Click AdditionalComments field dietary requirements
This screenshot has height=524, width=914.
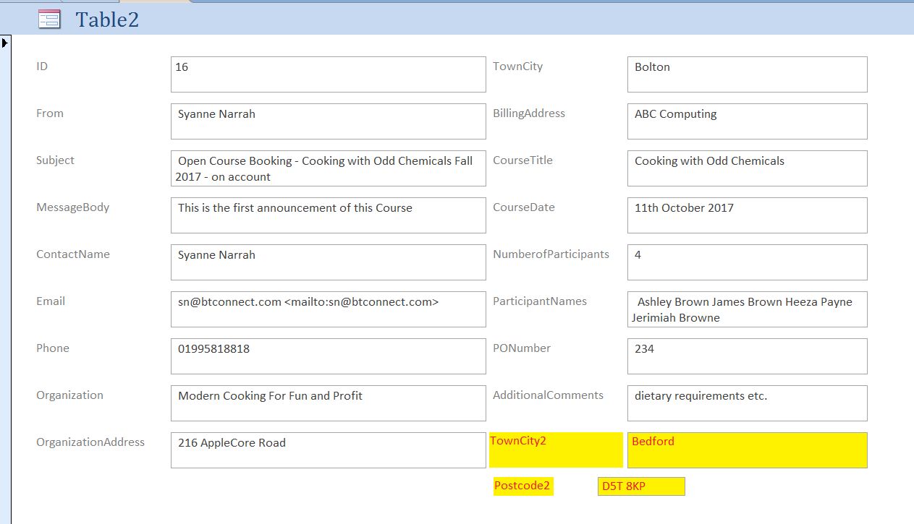click(x=748, y=403)
